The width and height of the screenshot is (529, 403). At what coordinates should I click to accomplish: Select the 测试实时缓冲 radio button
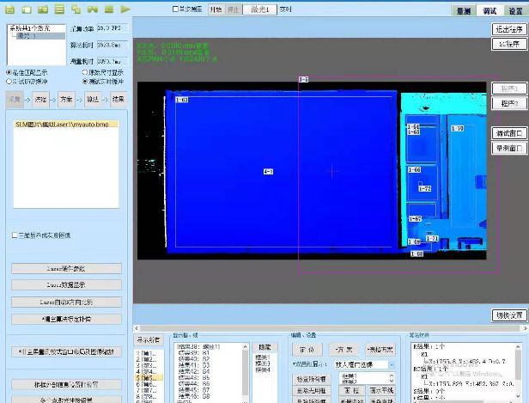[85, 82]
